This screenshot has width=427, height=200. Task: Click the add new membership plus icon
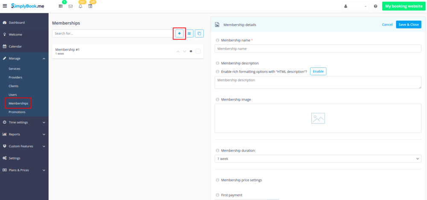tap(179, 33)
